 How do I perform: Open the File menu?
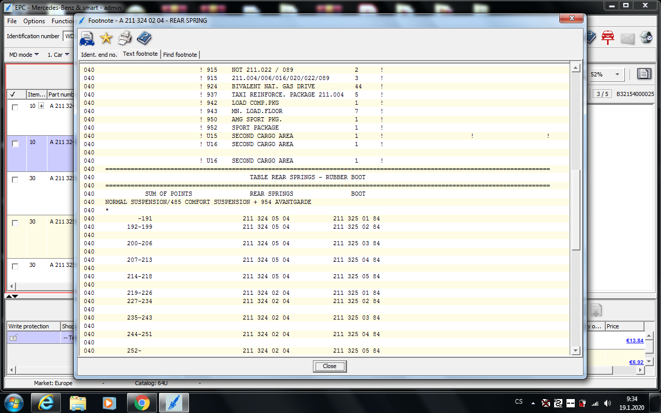(x=12, y=21)
